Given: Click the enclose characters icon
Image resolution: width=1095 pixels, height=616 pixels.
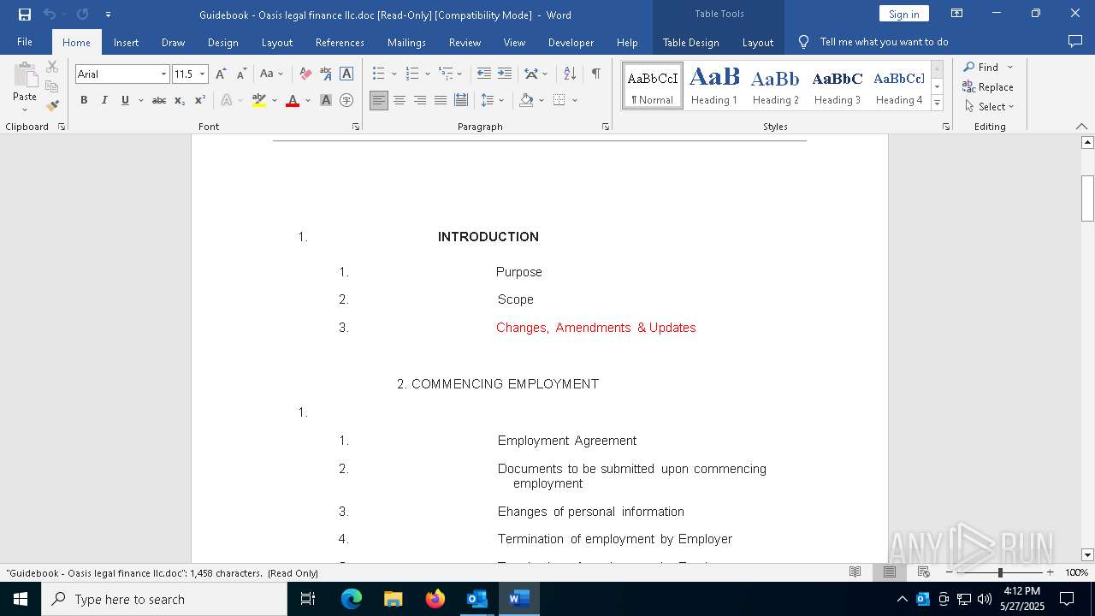Looking at the screenshot, I should point(346,100).
